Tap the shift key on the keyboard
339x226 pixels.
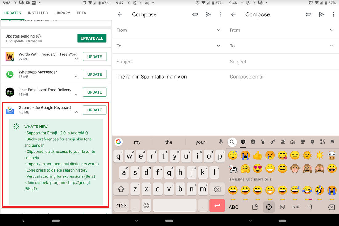click(121, 189)
